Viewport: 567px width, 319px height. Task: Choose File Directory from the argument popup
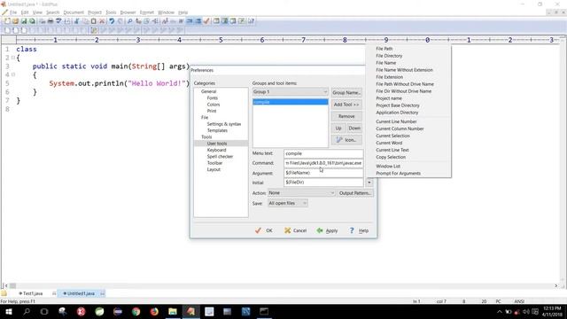click(x=389, y=56)
